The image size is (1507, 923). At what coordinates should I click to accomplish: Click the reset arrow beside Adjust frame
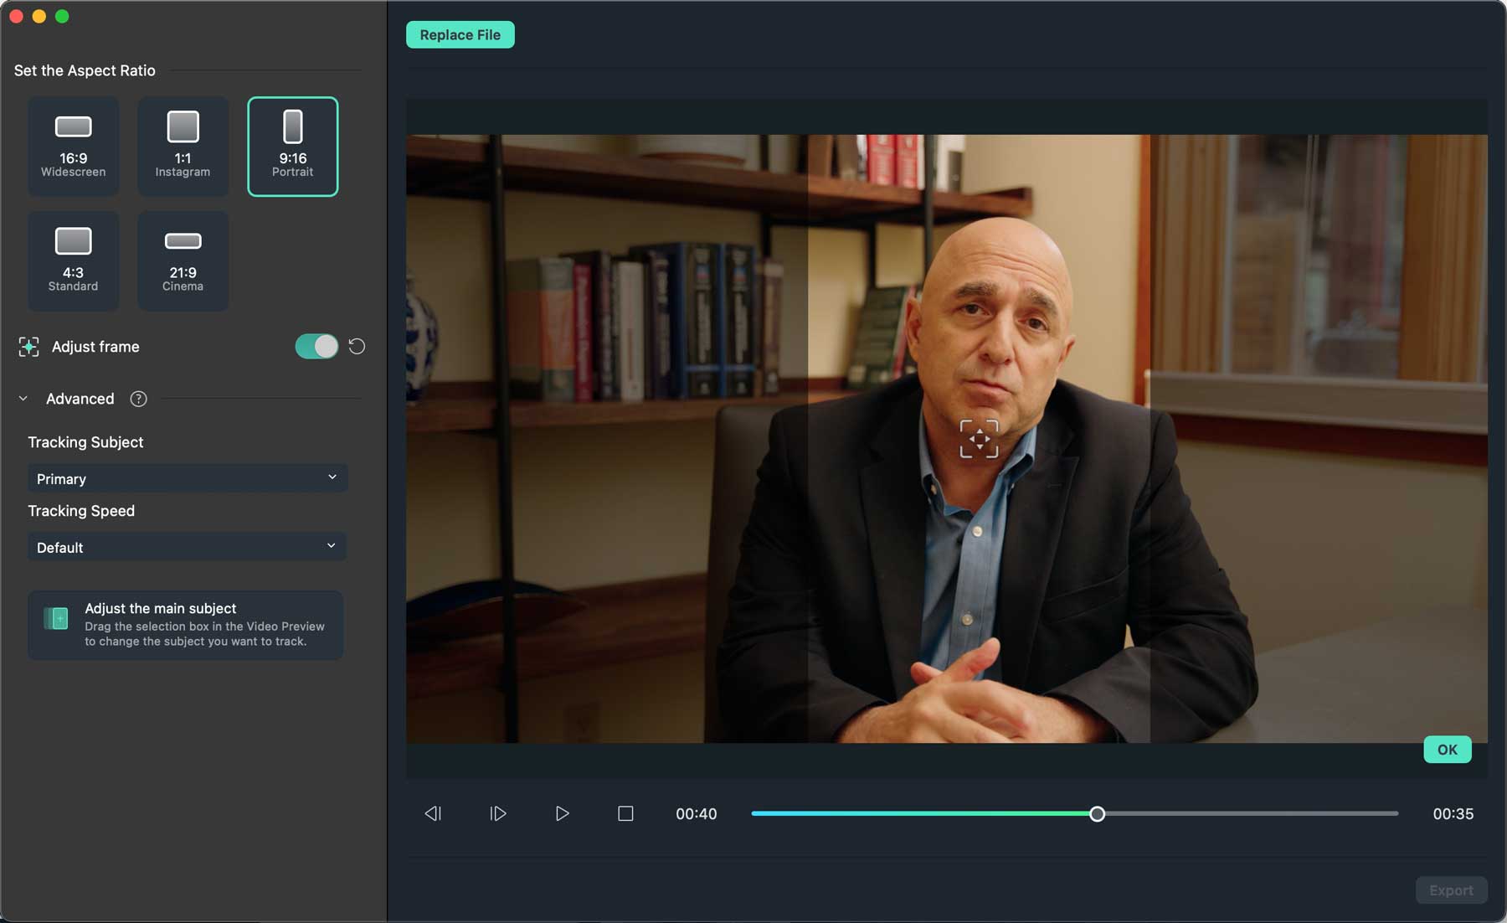357,347
